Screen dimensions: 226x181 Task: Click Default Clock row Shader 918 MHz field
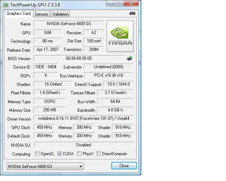(123, 136)
